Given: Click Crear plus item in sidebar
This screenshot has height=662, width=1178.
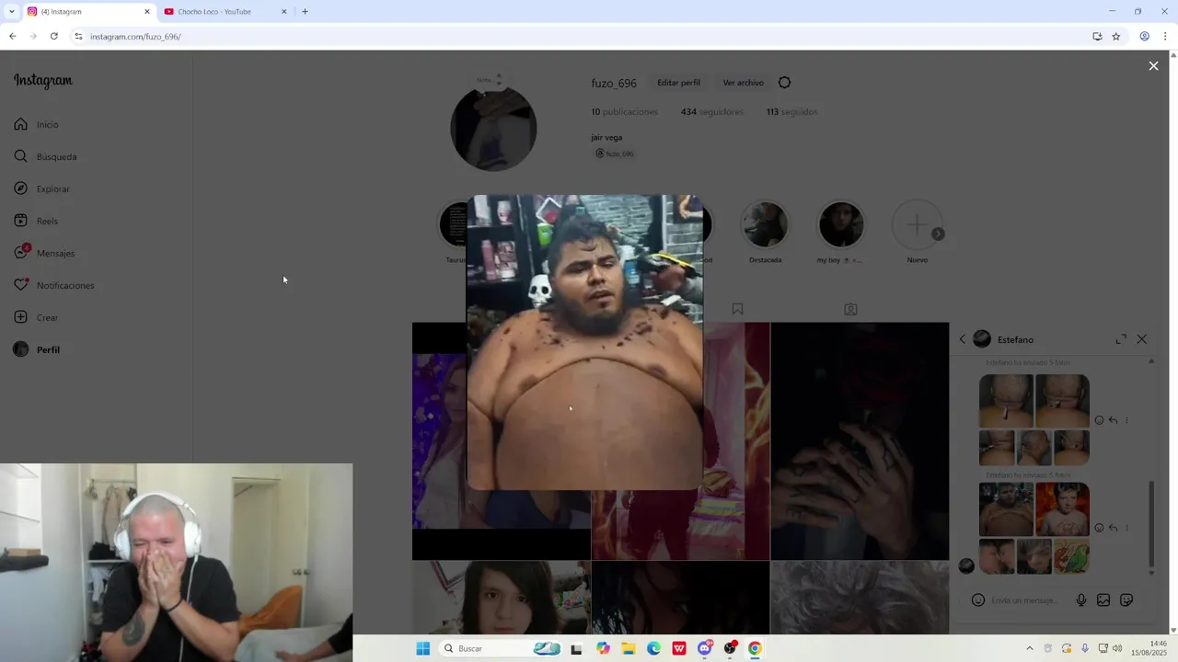Looking at the screenshot, I should click(x=37, y=317).
